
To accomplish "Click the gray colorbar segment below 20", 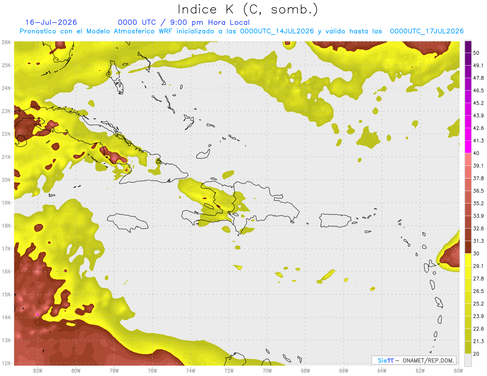I will tap(468, 359).
